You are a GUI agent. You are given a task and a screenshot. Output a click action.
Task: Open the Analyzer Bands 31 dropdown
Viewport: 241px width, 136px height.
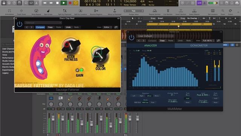point(172,95)
